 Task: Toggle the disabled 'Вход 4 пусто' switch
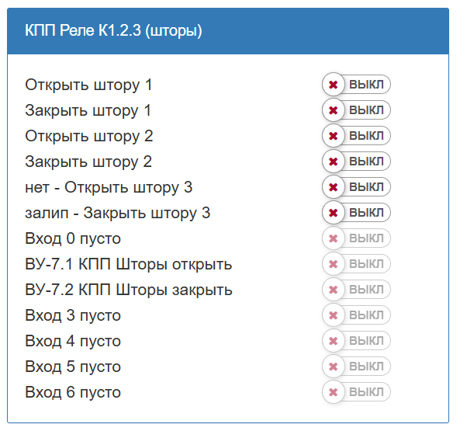[x=356, y=341]
